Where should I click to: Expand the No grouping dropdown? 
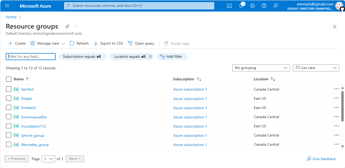[x=261, y=68]
